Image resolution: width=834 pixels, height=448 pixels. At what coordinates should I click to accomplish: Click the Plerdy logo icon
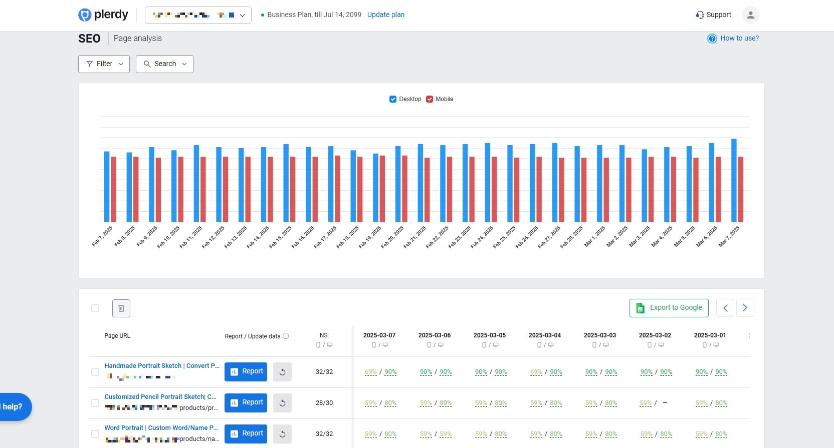click(x=84, y=15)
